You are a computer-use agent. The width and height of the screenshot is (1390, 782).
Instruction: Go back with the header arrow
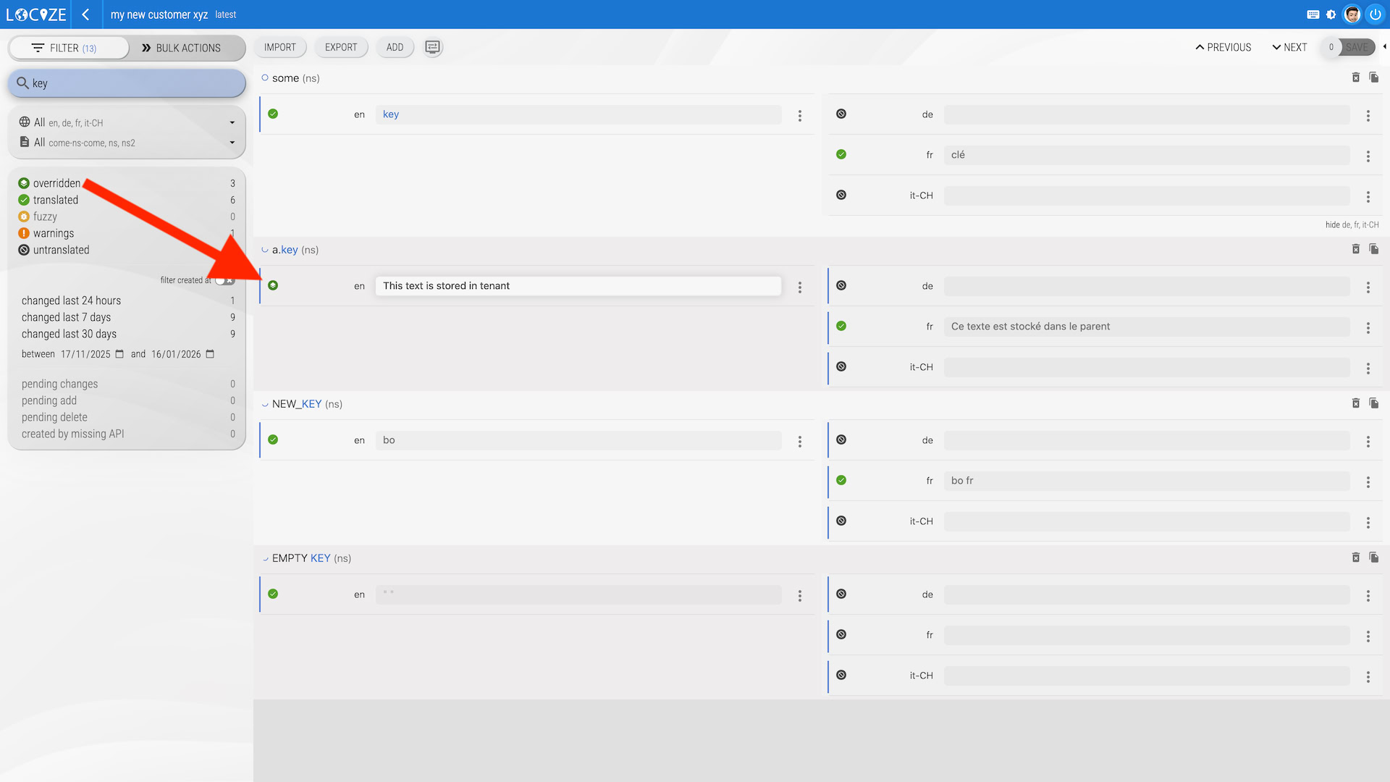(x=85, y=14)
